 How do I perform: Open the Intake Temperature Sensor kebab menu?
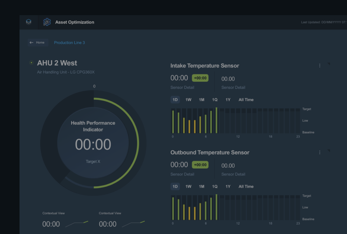point(320,66)
